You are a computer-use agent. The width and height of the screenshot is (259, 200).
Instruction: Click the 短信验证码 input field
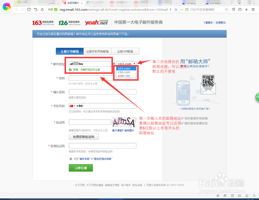103,146
